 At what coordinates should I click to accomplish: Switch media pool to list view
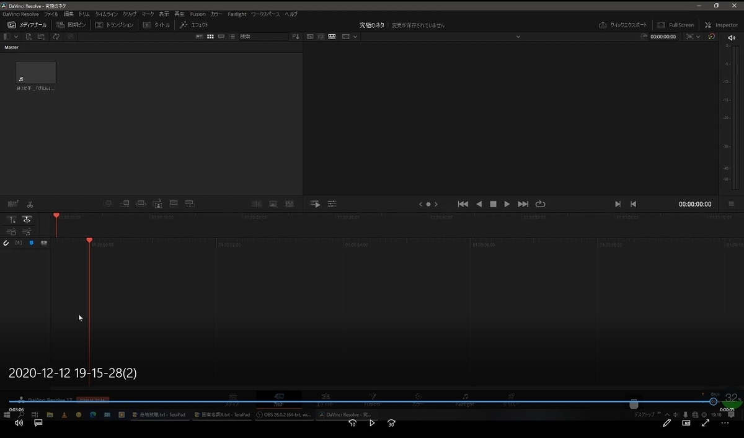coord(232,37)
